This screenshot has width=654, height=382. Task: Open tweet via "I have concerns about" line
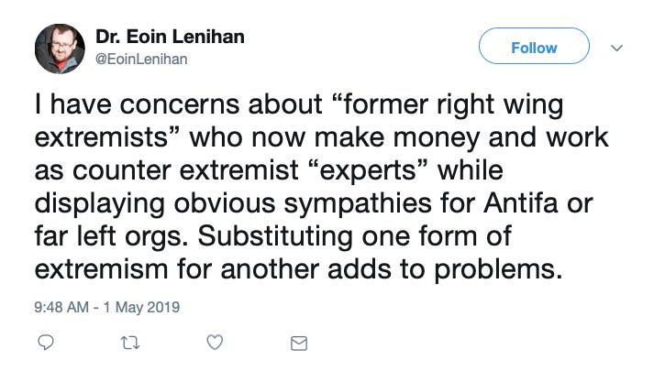[179, 104]
